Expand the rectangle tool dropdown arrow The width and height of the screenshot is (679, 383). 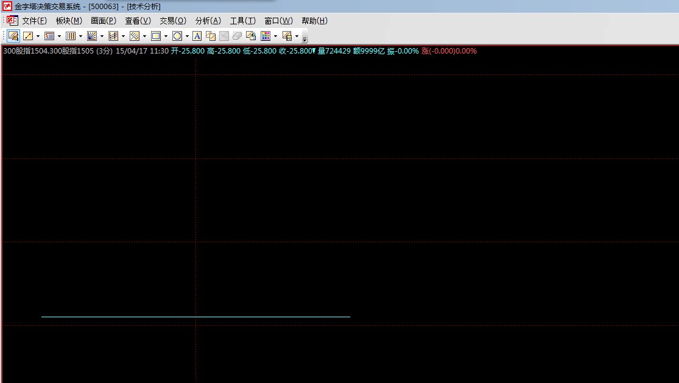pyautogui.click(x=166, y=36)
